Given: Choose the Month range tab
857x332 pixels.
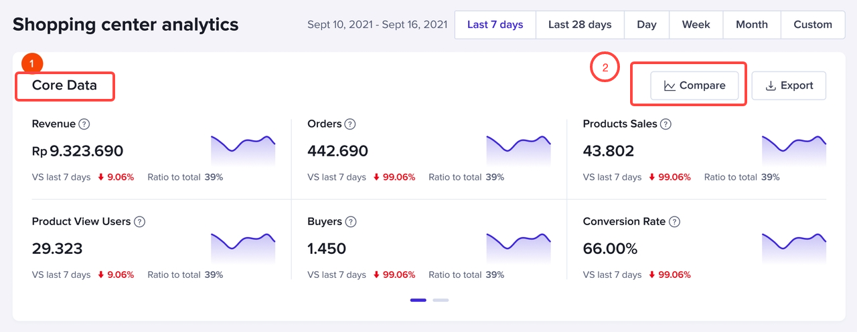Looking at the screenshot, I should [751, 25].
